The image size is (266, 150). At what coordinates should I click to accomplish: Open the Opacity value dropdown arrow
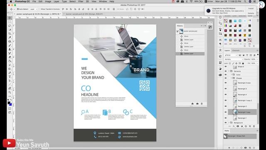pos(257,59)
